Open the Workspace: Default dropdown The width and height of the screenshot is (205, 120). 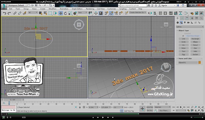(17, 5)
